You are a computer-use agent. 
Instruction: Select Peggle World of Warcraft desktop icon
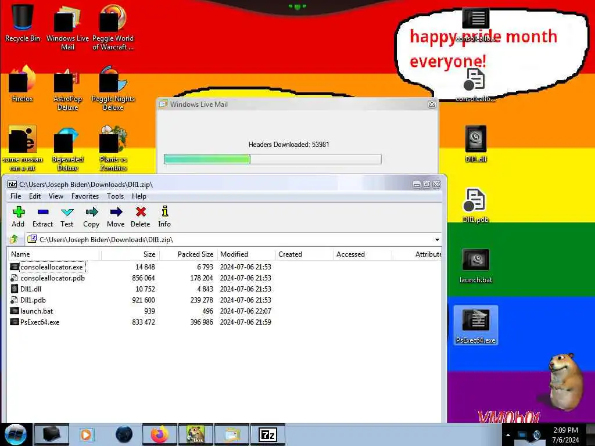[113, 27]
